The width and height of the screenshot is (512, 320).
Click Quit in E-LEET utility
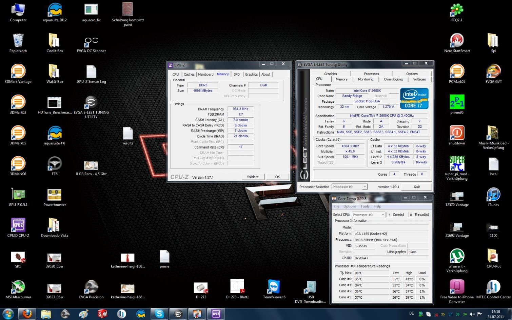417,187
